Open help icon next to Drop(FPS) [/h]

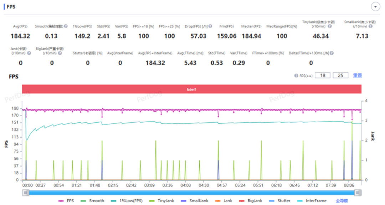click(210, 26)
